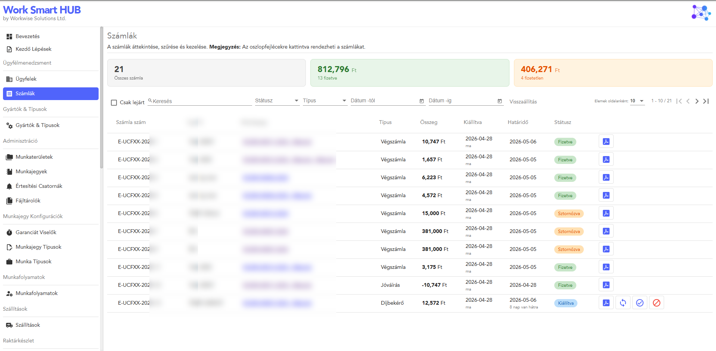Open PDF for the 15,000 Ft invoice
Viewport: 716px width, 351px height.
point(606,213)
